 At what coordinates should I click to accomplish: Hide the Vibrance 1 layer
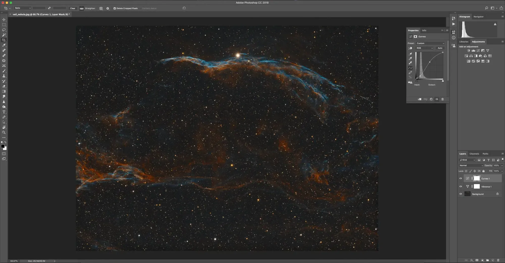click(461, 187)
